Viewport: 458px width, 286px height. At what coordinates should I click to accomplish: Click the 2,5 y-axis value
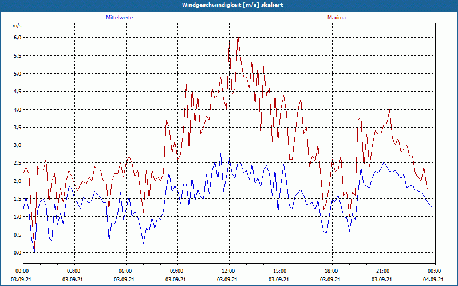pos(18,163)
